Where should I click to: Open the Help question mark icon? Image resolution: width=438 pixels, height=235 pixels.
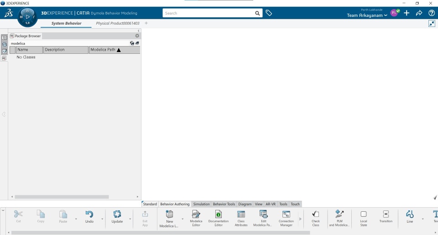[x=431, y=13]
